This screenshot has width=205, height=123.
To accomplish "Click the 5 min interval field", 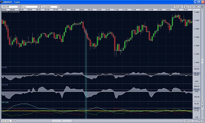I will [30, 7].
